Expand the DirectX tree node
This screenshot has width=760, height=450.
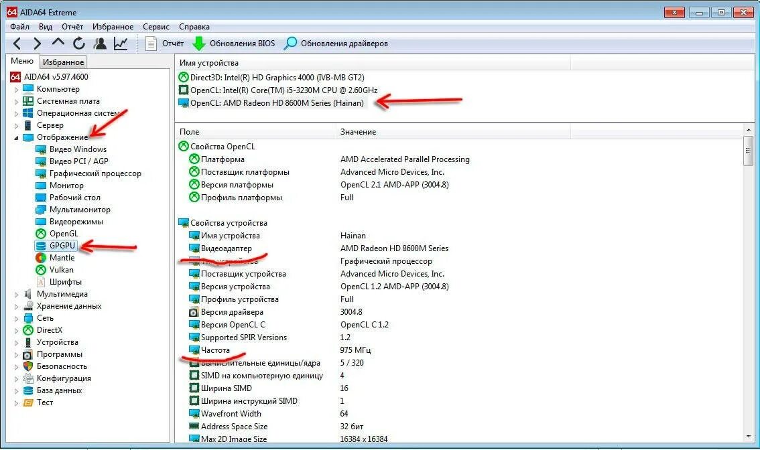(16, 331)
